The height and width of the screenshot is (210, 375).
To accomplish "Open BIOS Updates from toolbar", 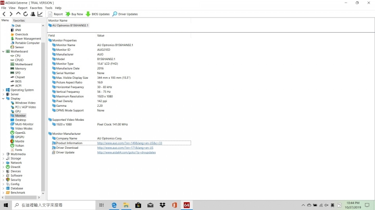I will (97, 14).
